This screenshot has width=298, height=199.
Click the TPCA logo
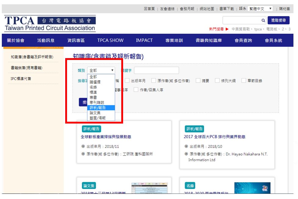50,24
